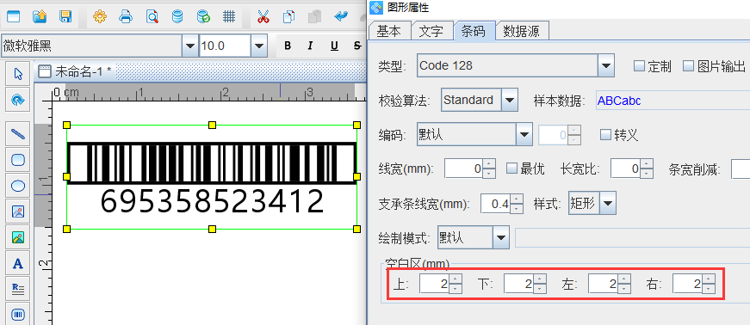Copy selection with the copy icon
750x325 pixels.
pyautogui.click(x=289, y=17)
